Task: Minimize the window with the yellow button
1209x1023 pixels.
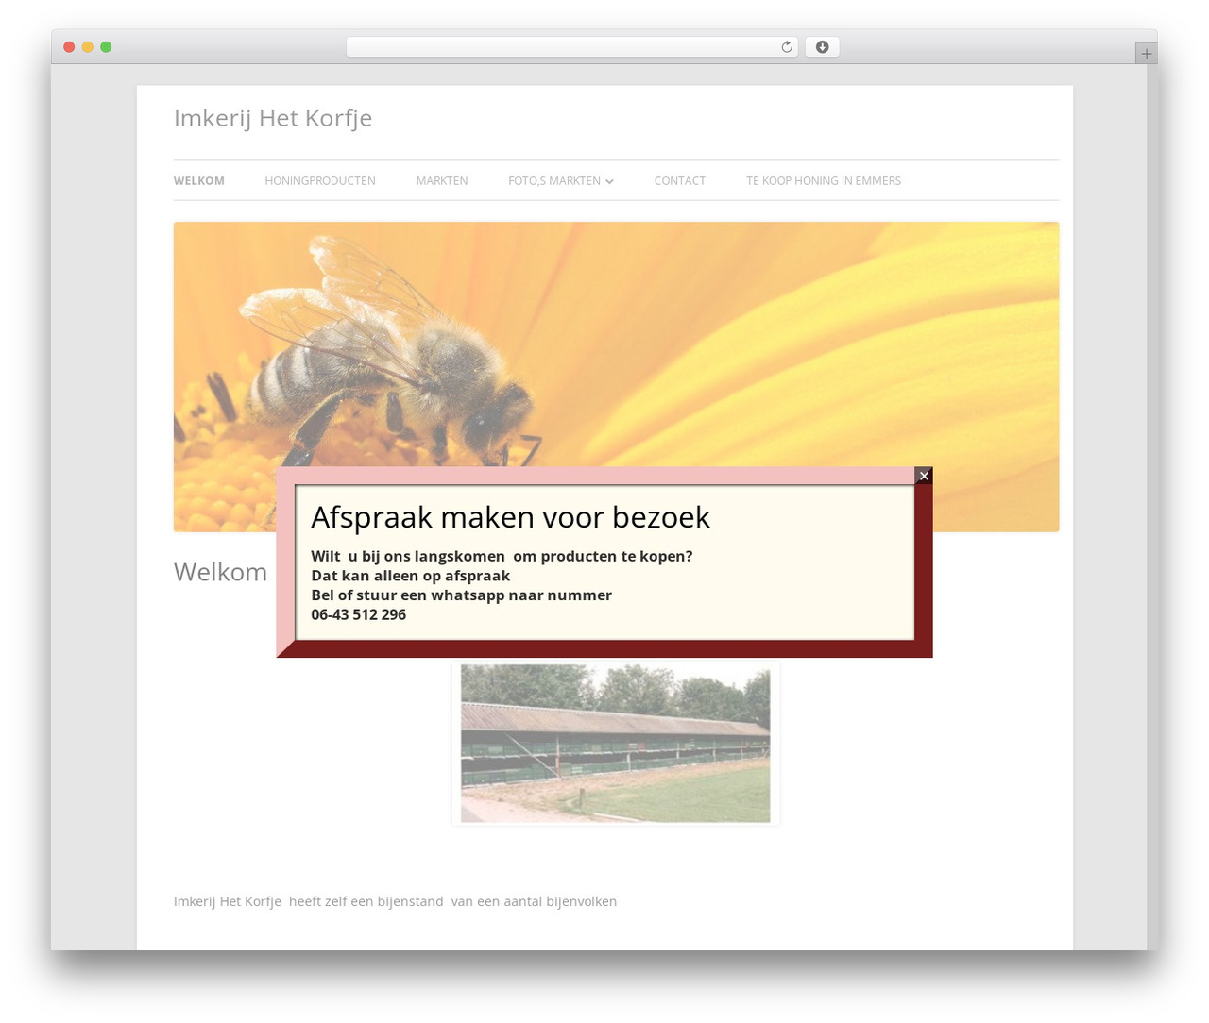Action: coord(87,47)
